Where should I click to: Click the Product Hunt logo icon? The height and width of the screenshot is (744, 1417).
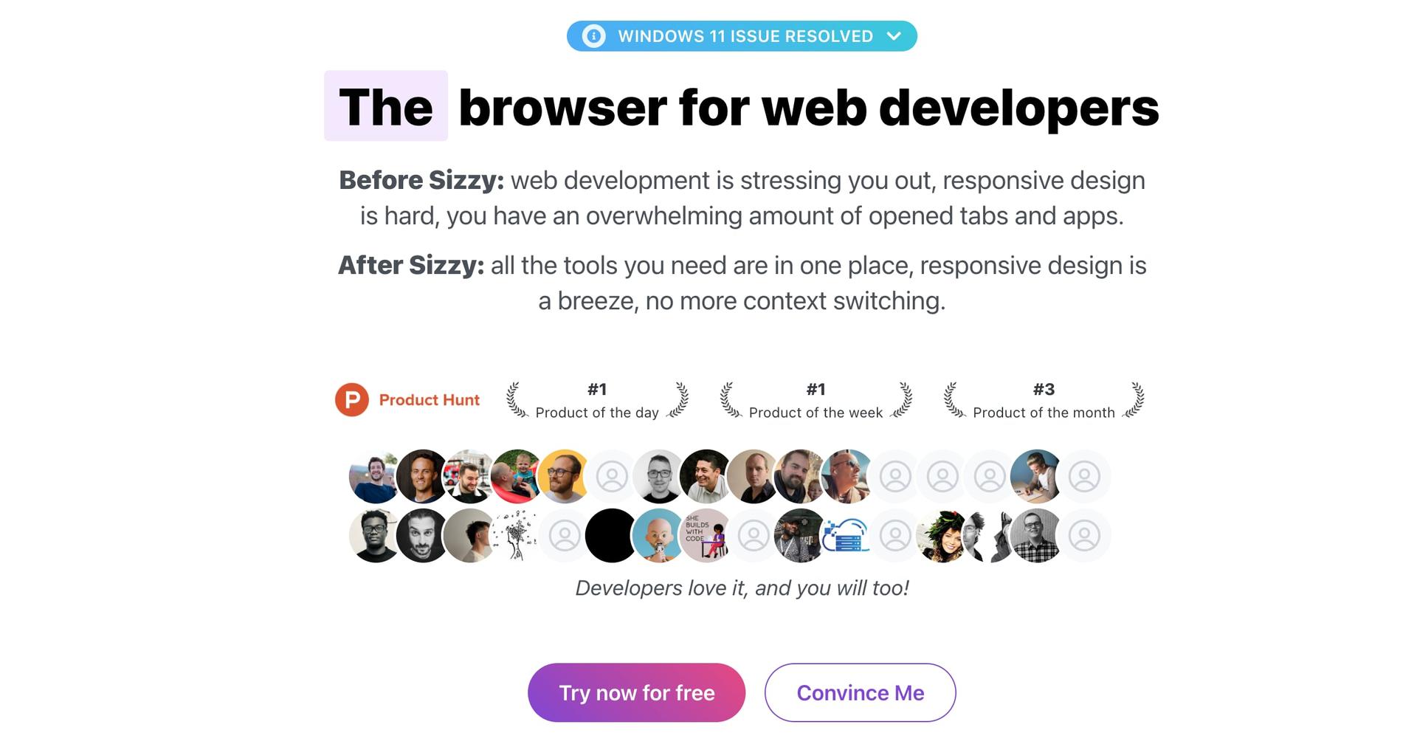coord(352,400)
